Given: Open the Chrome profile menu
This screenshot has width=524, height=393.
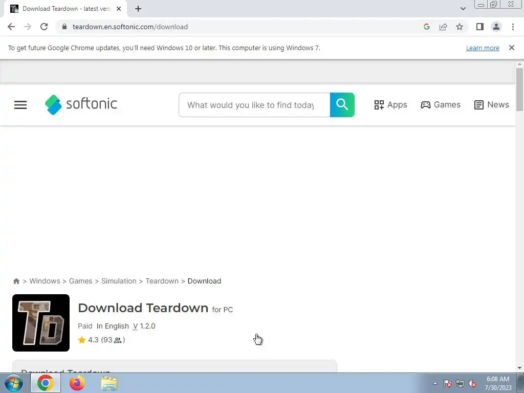Looking at the screenshot, I should click(496, 27).
